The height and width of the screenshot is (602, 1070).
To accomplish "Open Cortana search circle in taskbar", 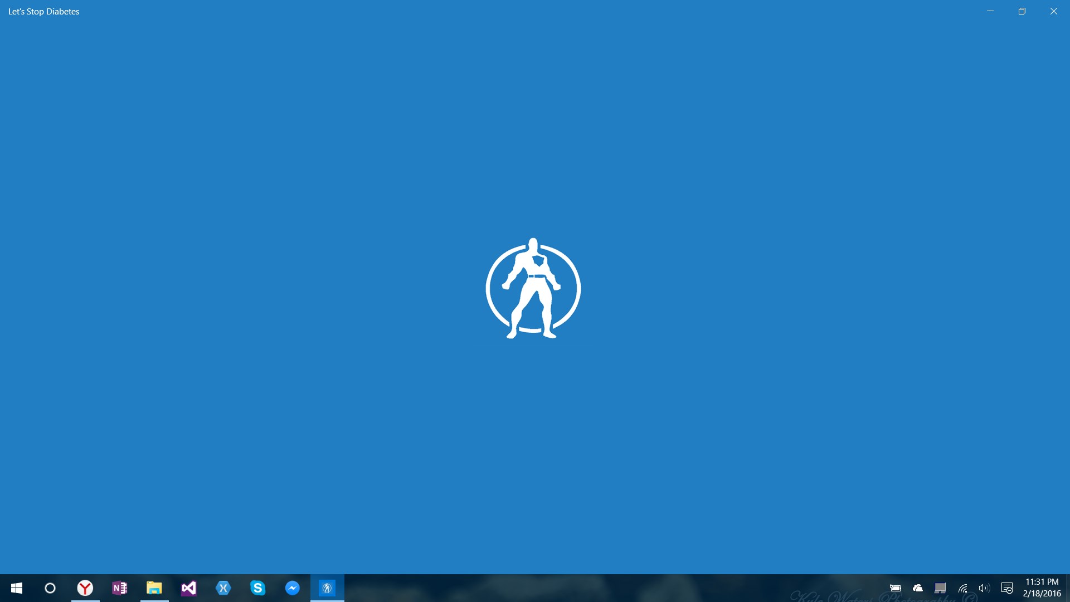I will [x=50, y=588].
